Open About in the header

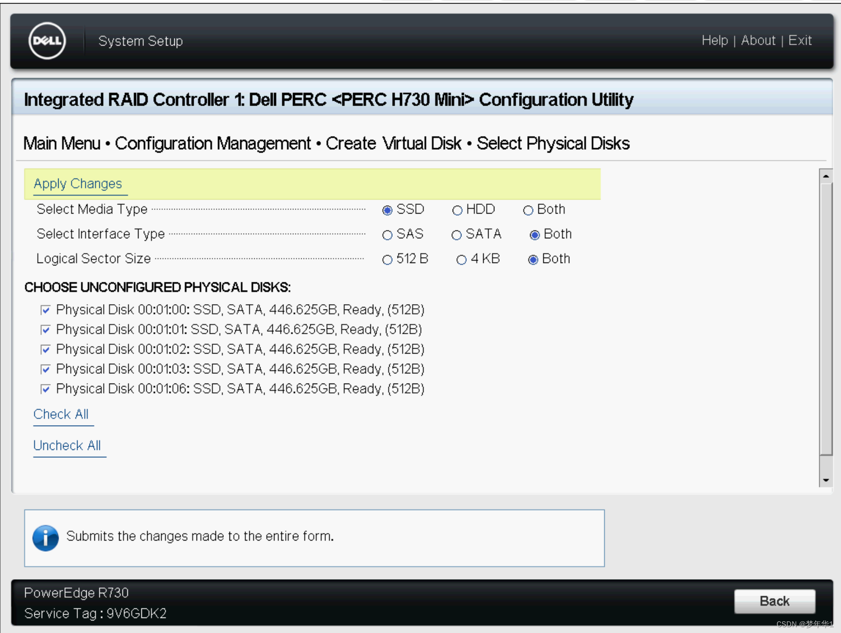click(758, 40)
